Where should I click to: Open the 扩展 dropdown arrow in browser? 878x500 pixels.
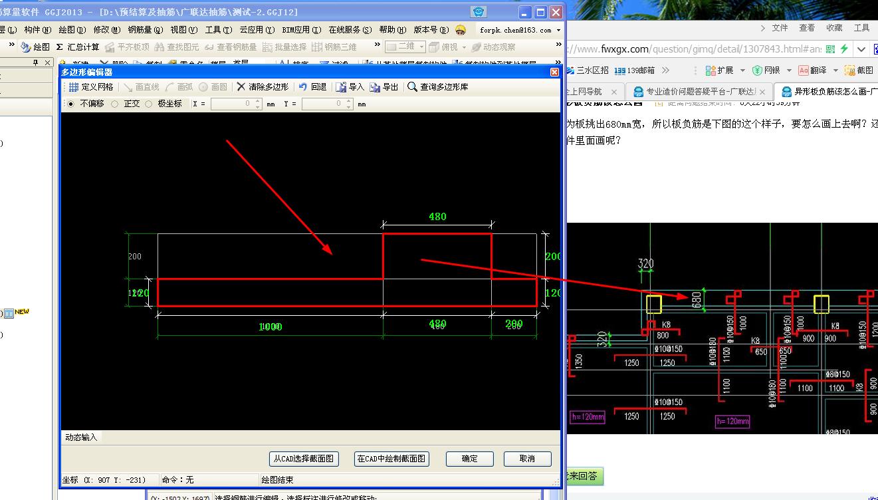741,70
